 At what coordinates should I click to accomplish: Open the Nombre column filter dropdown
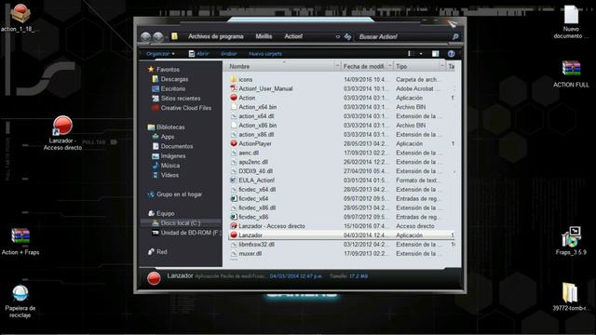[x=337, y=66]
